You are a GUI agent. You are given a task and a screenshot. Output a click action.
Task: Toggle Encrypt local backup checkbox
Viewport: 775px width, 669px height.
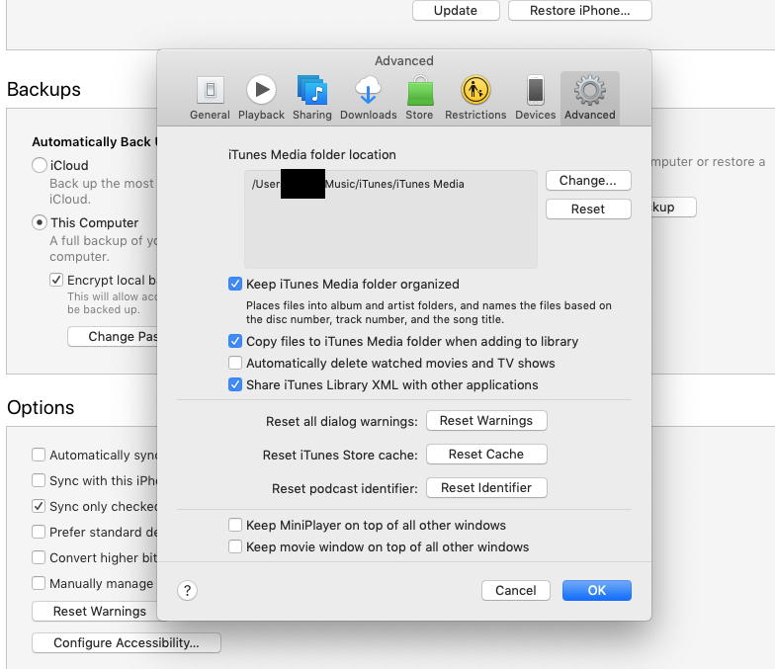click(x=56, y=281)
